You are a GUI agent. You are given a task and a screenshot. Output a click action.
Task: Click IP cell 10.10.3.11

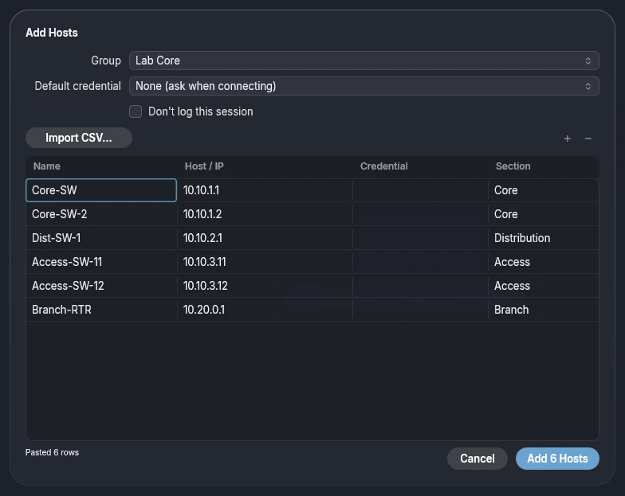coord(265,262)
